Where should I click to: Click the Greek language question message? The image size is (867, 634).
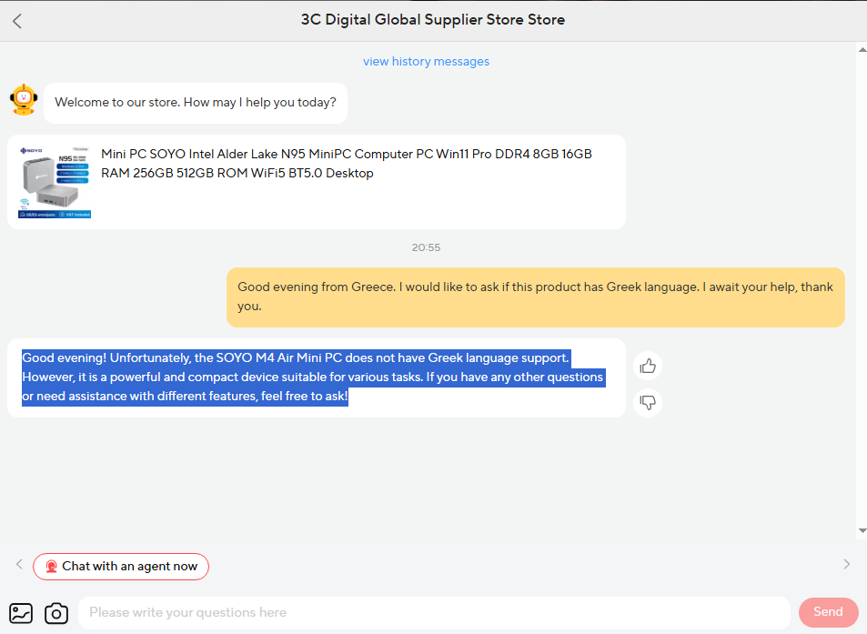point(535,297)
